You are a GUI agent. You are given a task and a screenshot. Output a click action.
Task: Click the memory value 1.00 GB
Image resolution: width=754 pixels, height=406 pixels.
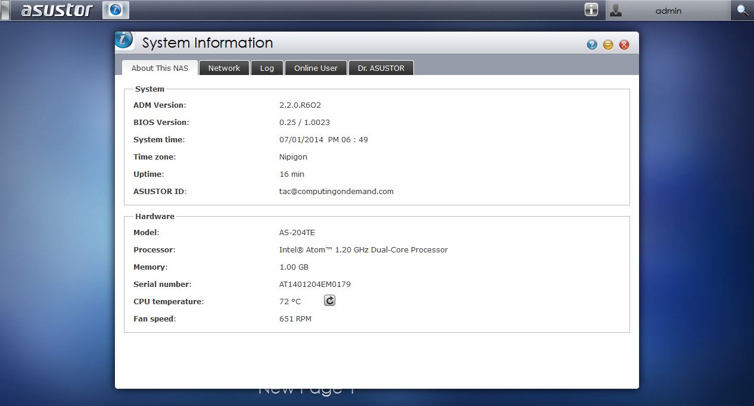click(294, 267)
